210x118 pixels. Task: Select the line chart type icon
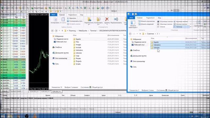(x=73, y=8)
